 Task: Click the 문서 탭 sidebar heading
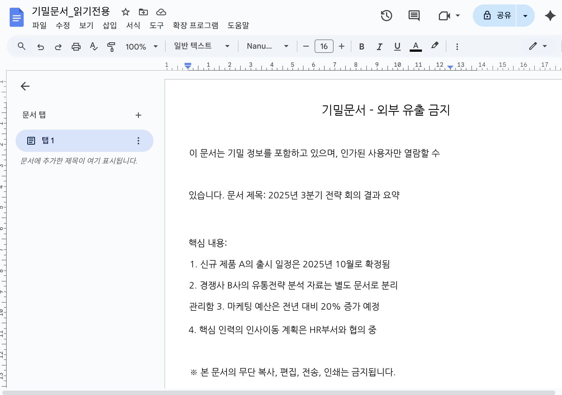pyautogui.click(x=34, y=115)
